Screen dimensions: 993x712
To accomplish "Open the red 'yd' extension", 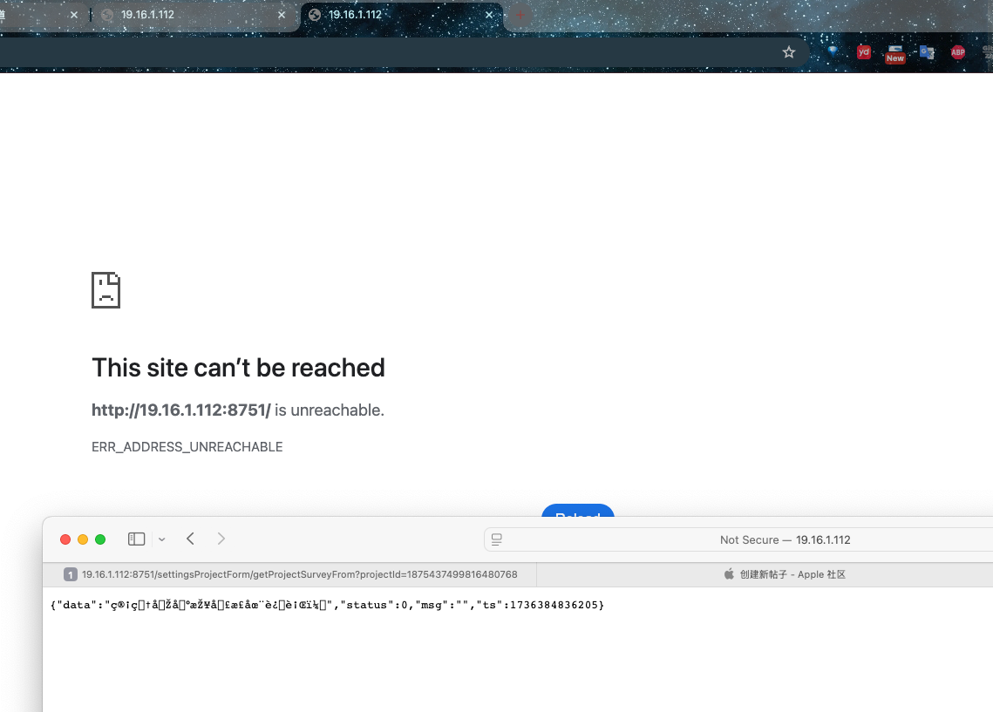I will click(x=864, y=52).
